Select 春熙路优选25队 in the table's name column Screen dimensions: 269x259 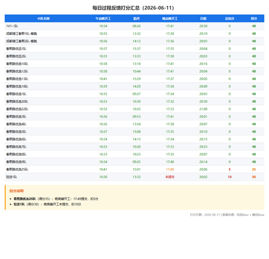pyautogui.click(x=17, y=169)
